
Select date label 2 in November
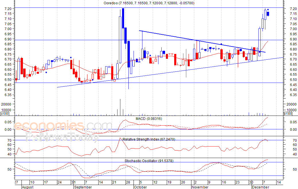(x=195, y=182)
